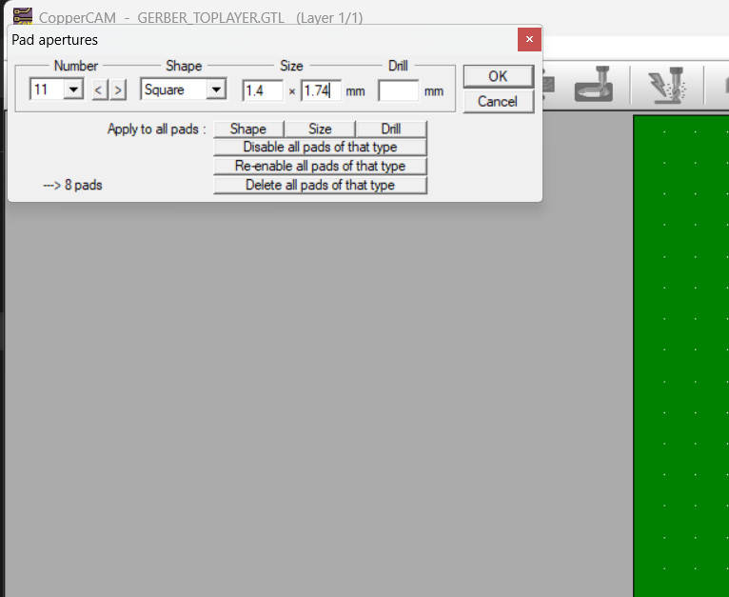Click the empty Drill field
This screenshot has width=729, height=597.
399,90
